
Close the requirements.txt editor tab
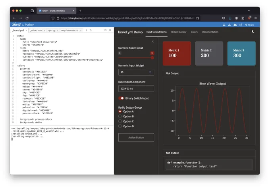[81, 31]
